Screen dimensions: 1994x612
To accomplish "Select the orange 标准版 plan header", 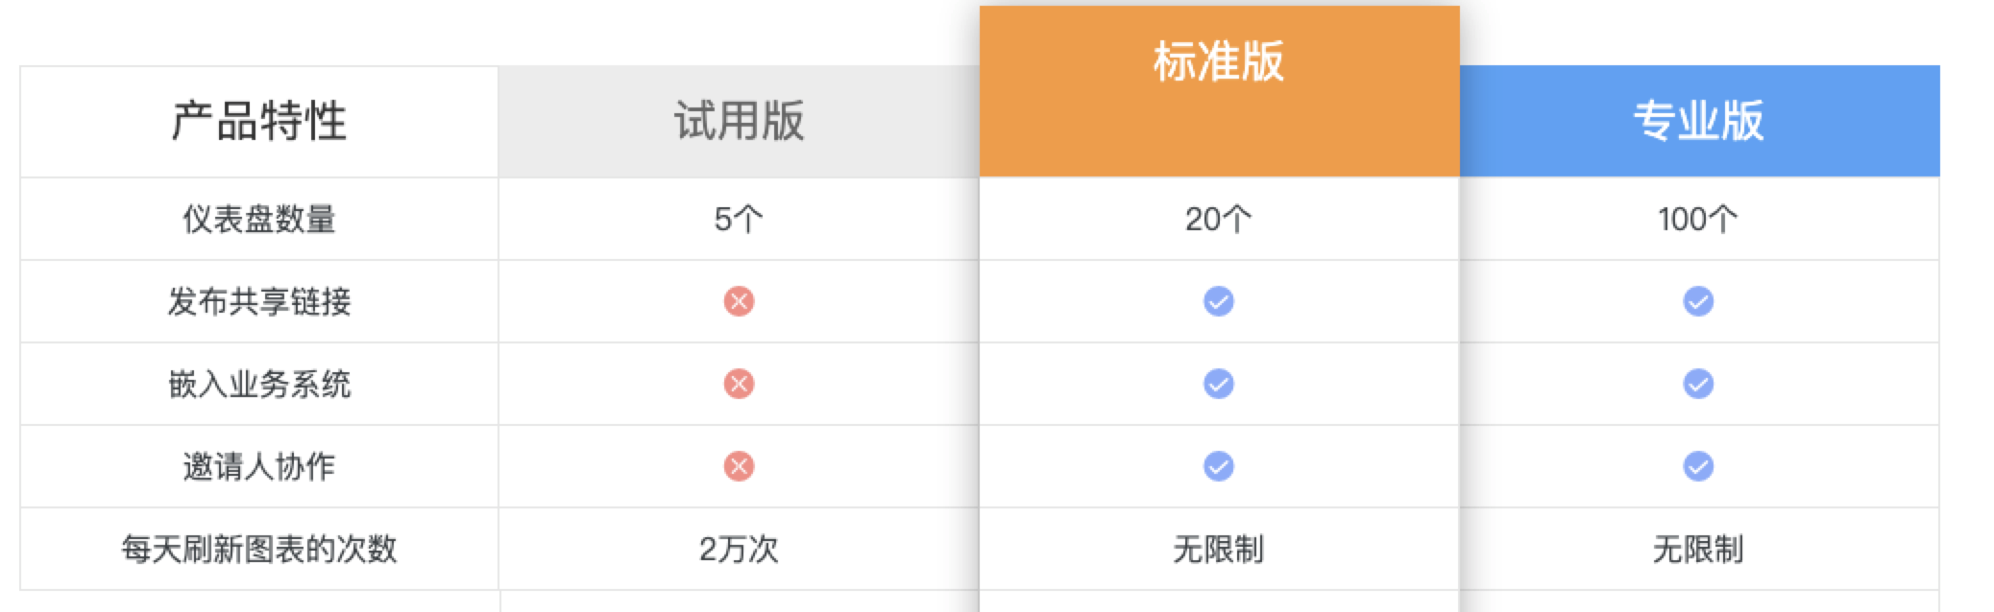I will coord(1218,62).
